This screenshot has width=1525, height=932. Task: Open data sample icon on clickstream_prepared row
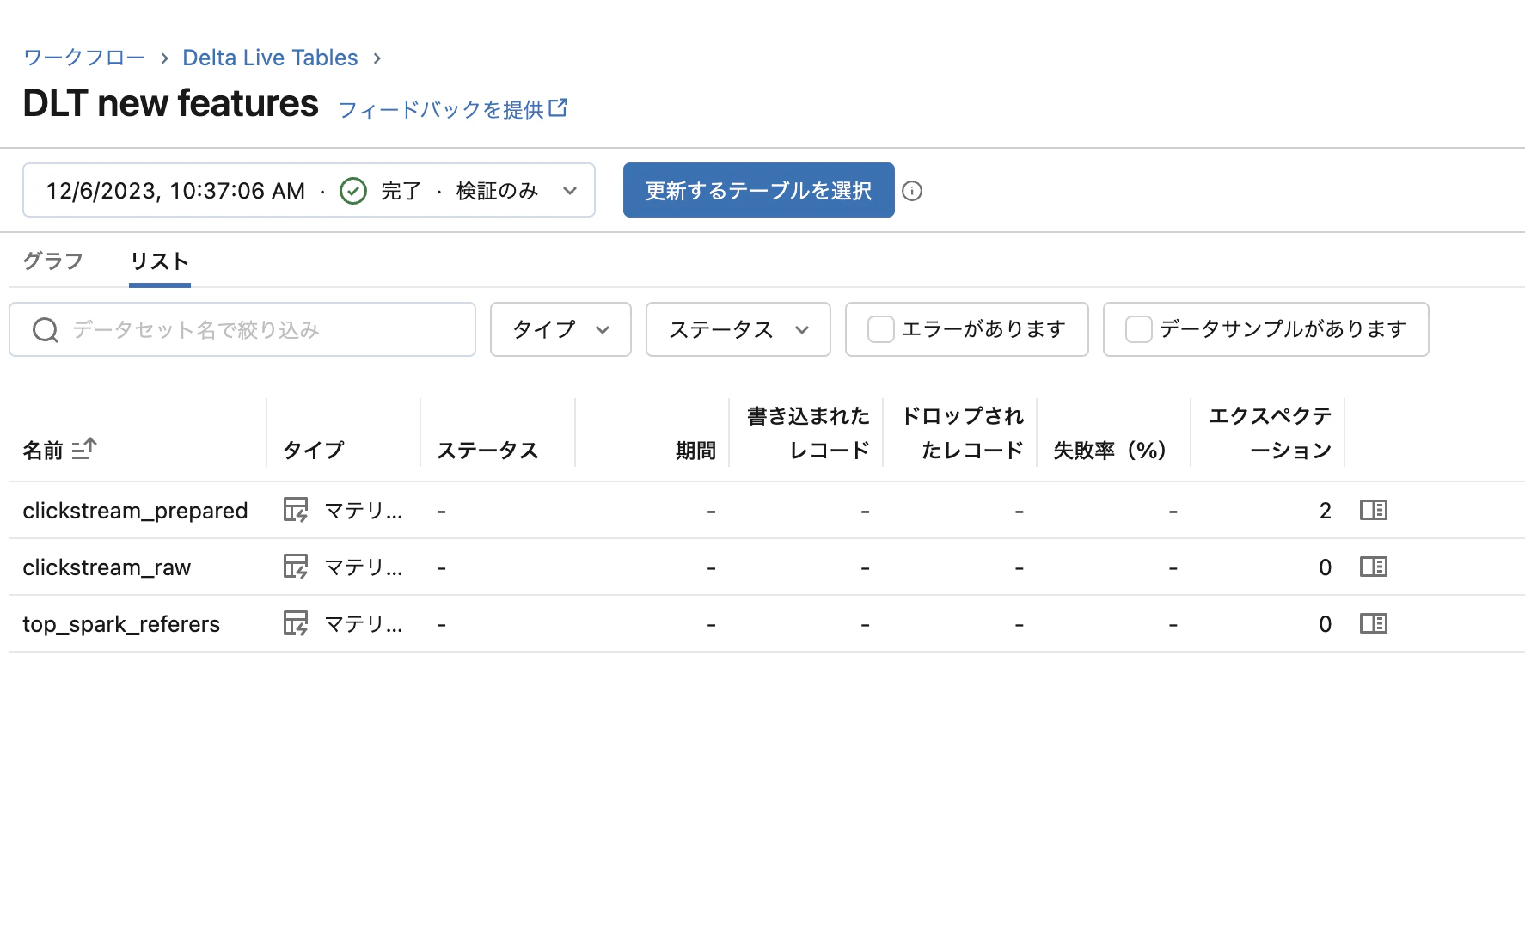point(1373,510)
